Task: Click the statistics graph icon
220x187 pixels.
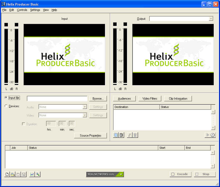Action: 32,174
